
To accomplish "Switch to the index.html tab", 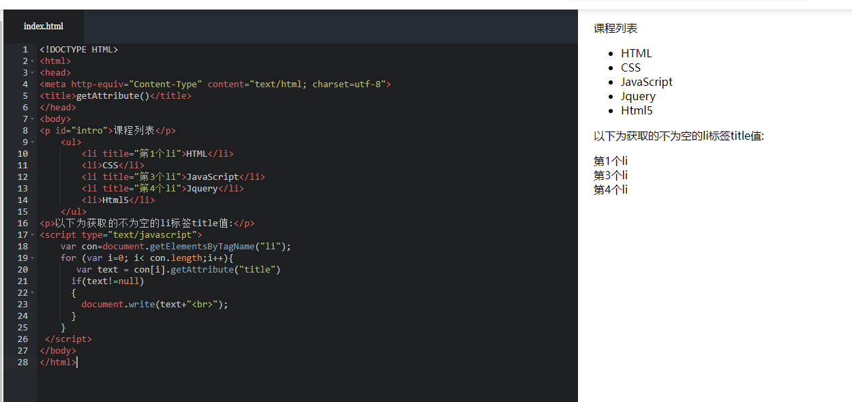I will 43,27.
